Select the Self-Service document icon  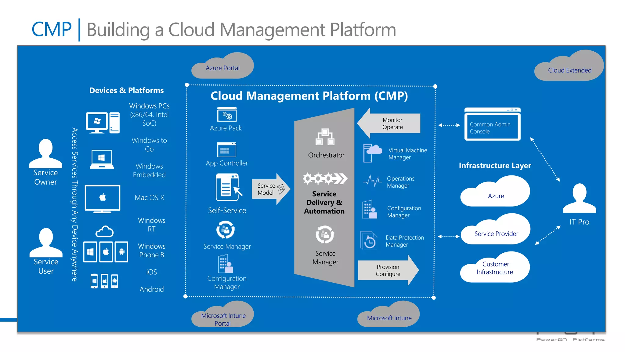(228, 187)
